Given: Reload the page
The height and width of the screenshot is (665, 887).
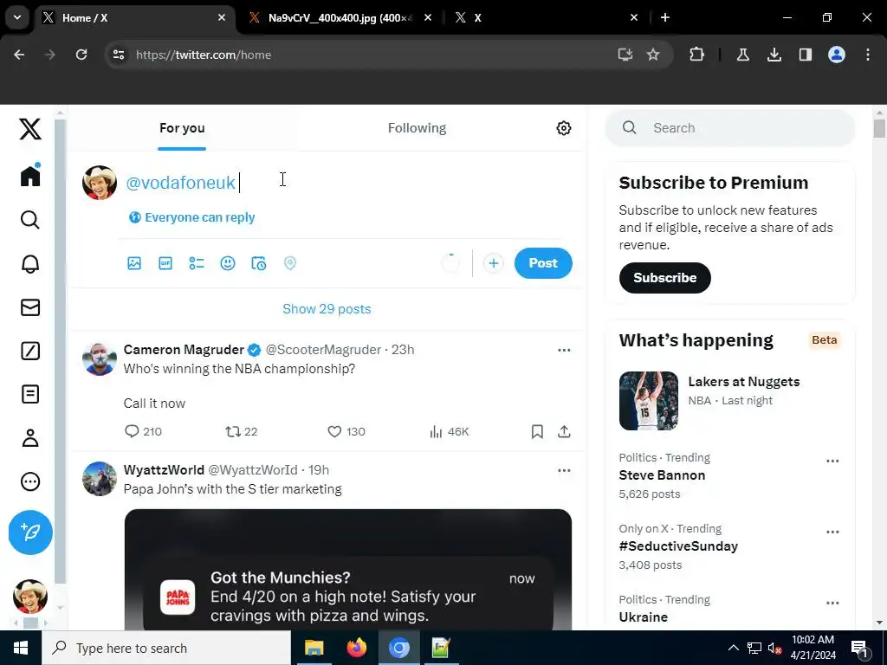Looking at the screenshot, I should (x=81, y=55).
